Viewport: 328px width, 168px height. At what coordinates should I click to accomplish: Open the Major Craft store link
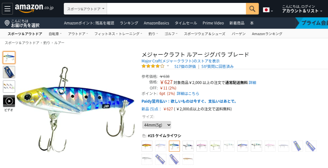pos(181,61)
